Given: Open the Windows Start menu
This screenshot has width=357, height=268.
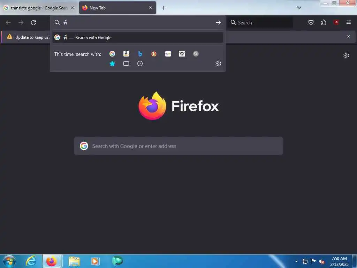Looking at the screenshot, I should click(x=9, y=261).
